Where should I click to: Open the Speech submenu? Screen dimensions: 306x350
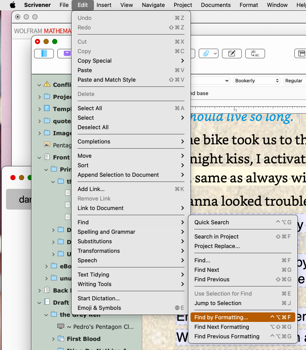(x=131, y=260)
